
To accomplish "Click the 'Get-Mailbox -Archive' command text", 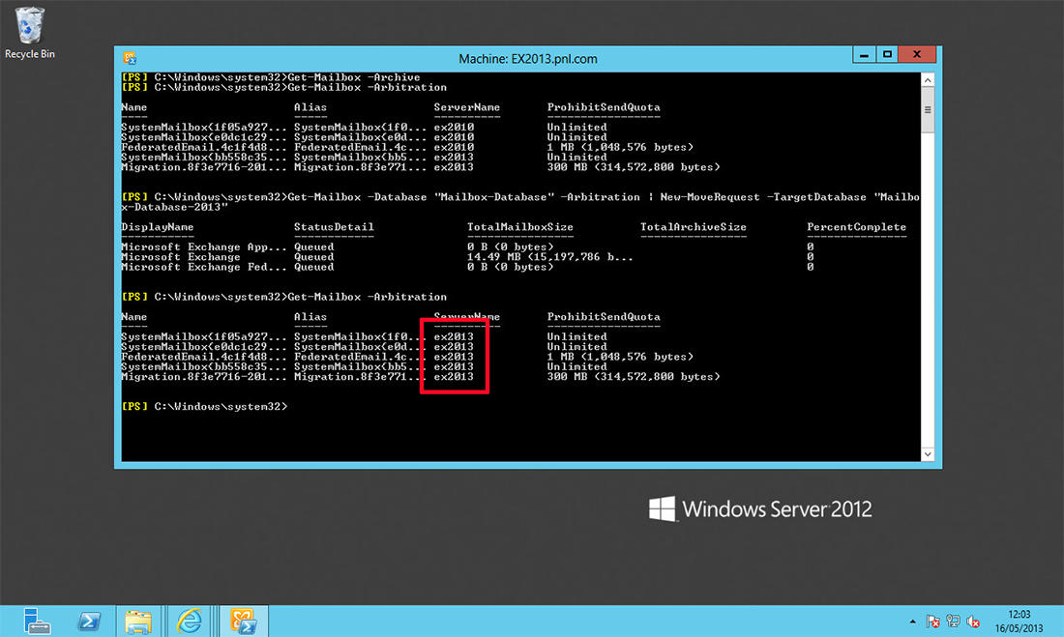I will click(353, 77).
